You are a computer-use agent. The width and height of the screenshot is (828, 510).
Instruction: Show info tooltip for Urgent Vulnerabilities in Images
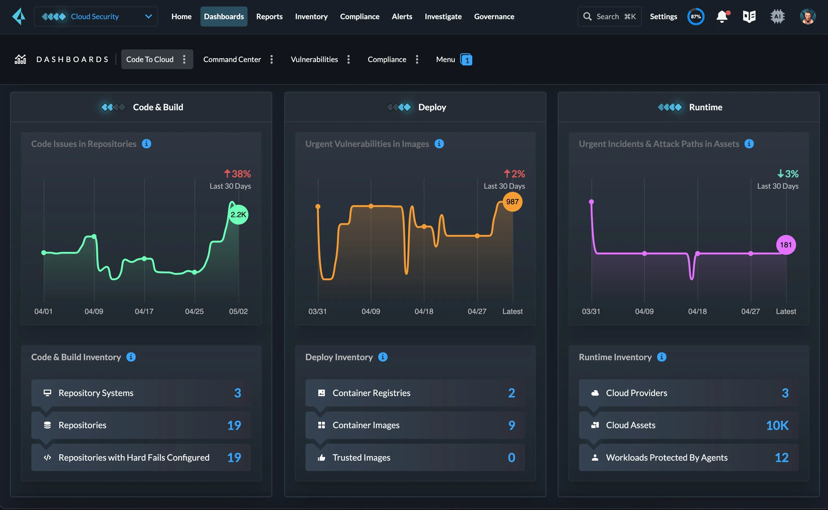tap(439, 143)
